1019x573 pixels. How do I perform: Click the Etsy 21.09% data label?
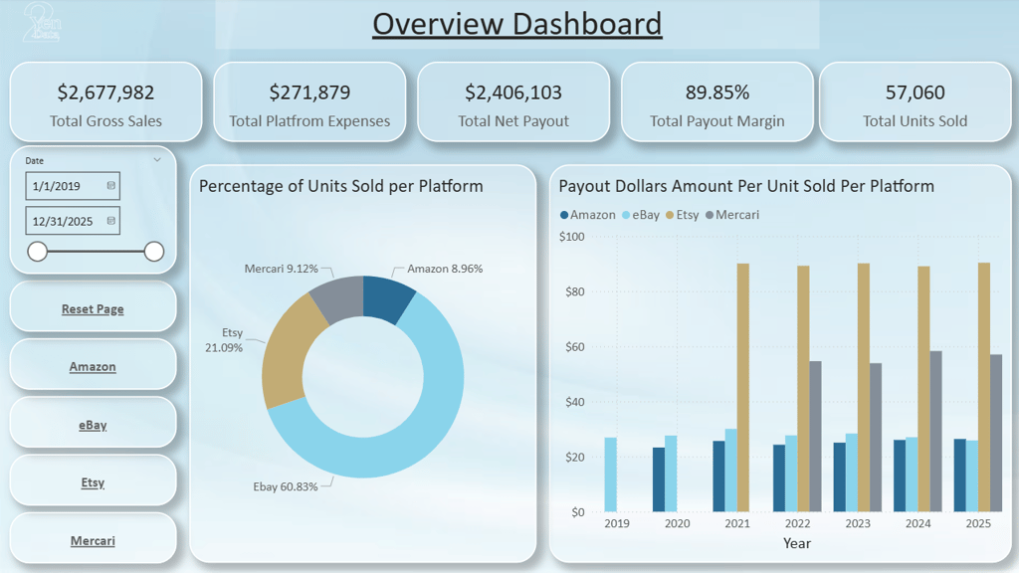pos(224,340)
